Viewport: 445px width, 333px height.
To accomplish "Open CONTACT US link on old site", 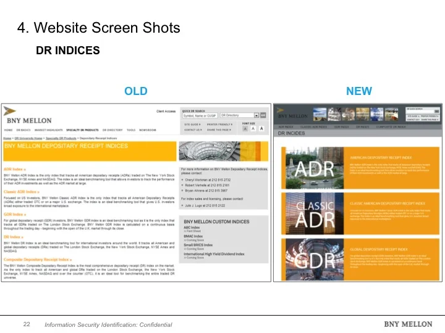I will pyautogui.click(x=193, y=129).
